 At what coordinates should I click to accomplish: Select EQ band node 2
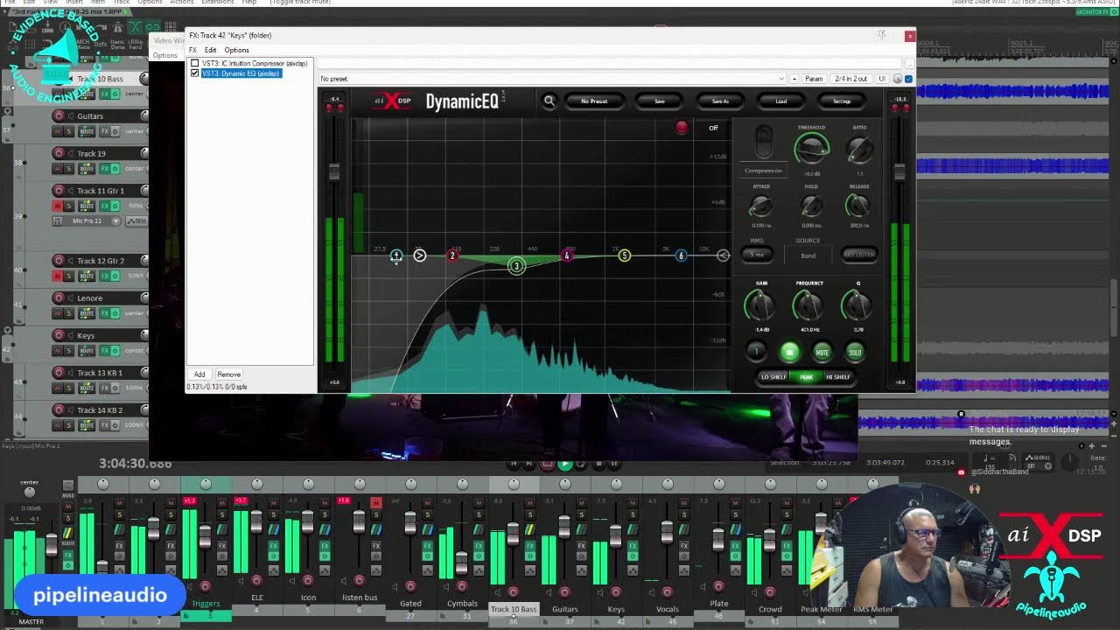tap(452, 255)
